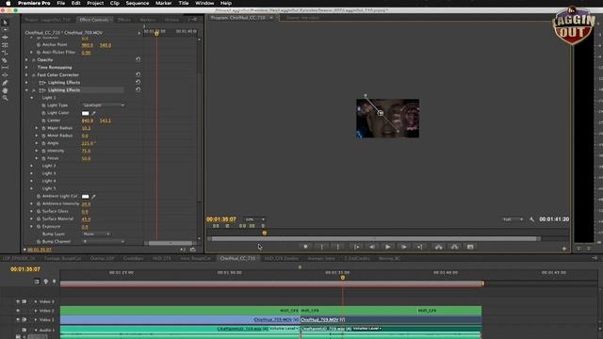Go to Out point
Screen dimensions: 603x339
point(419,247)
